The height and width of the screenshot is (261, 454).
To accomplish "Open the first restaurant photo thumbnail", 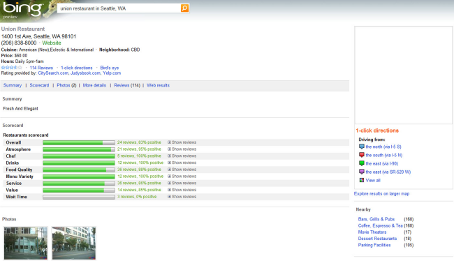I will 26,243.
